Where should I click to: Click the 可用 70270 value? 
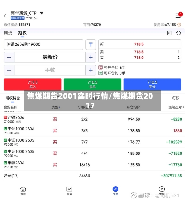point(96,25)
